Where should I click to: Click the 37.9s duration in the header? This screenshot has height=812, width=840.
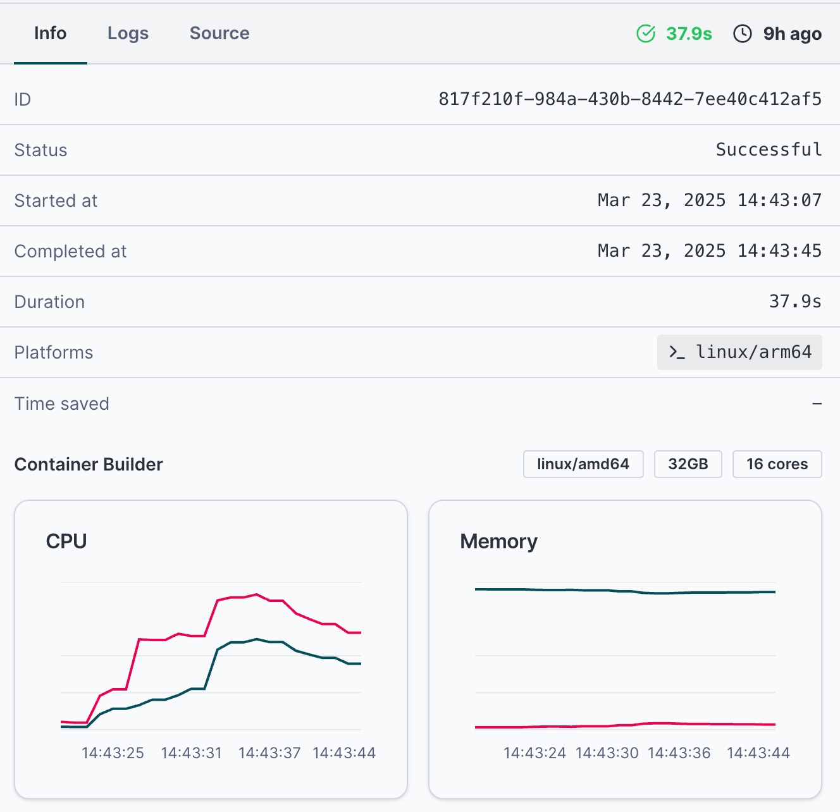click(689, 34)
